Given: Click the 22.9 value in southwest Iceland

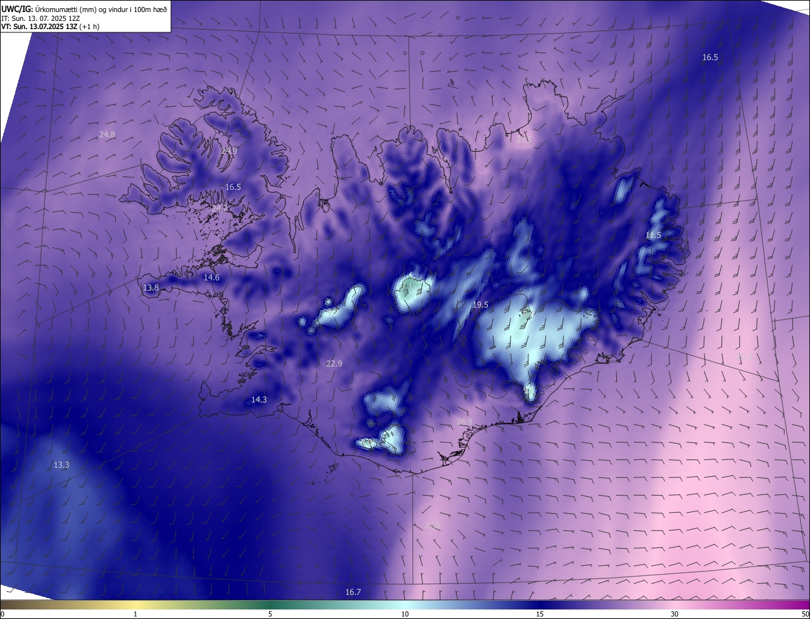Looking at the screenshot, I should [x=334, y=363].
